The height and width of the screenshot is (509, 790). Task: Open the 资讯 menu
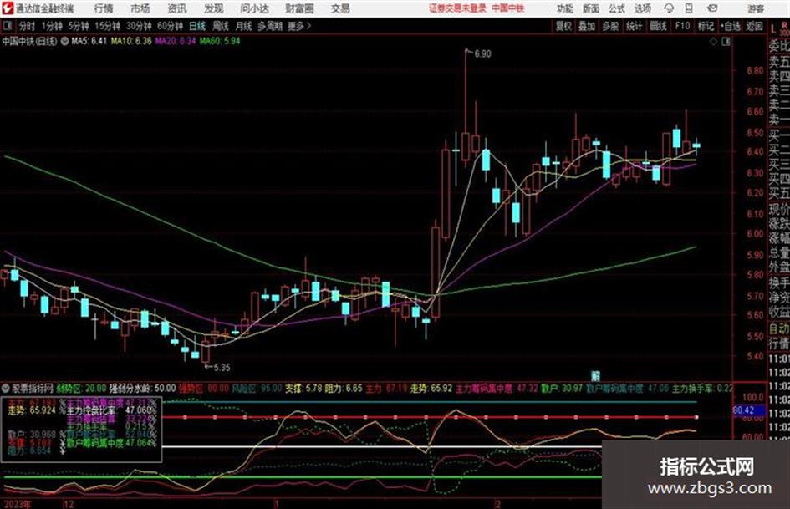(x=177, y=8)
